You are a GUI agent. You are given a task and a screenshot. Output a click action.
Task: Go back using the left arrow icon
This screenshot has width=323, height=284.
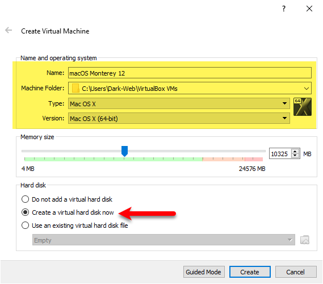9,30
